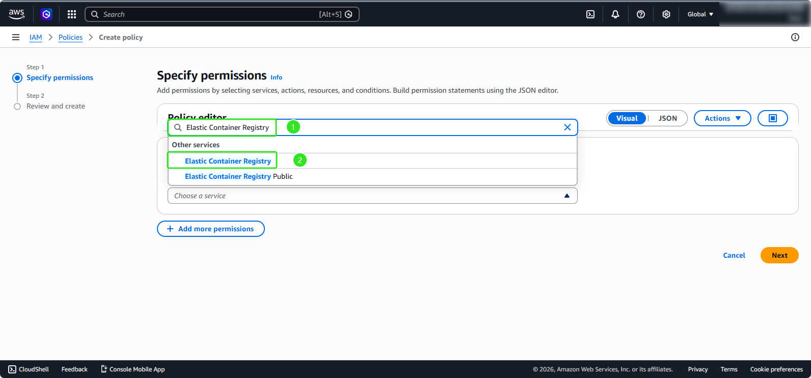The height and width of the screenshot is (378, 811).
Task: Go to the IAM breadcrumb
Action: coord(36,37)
